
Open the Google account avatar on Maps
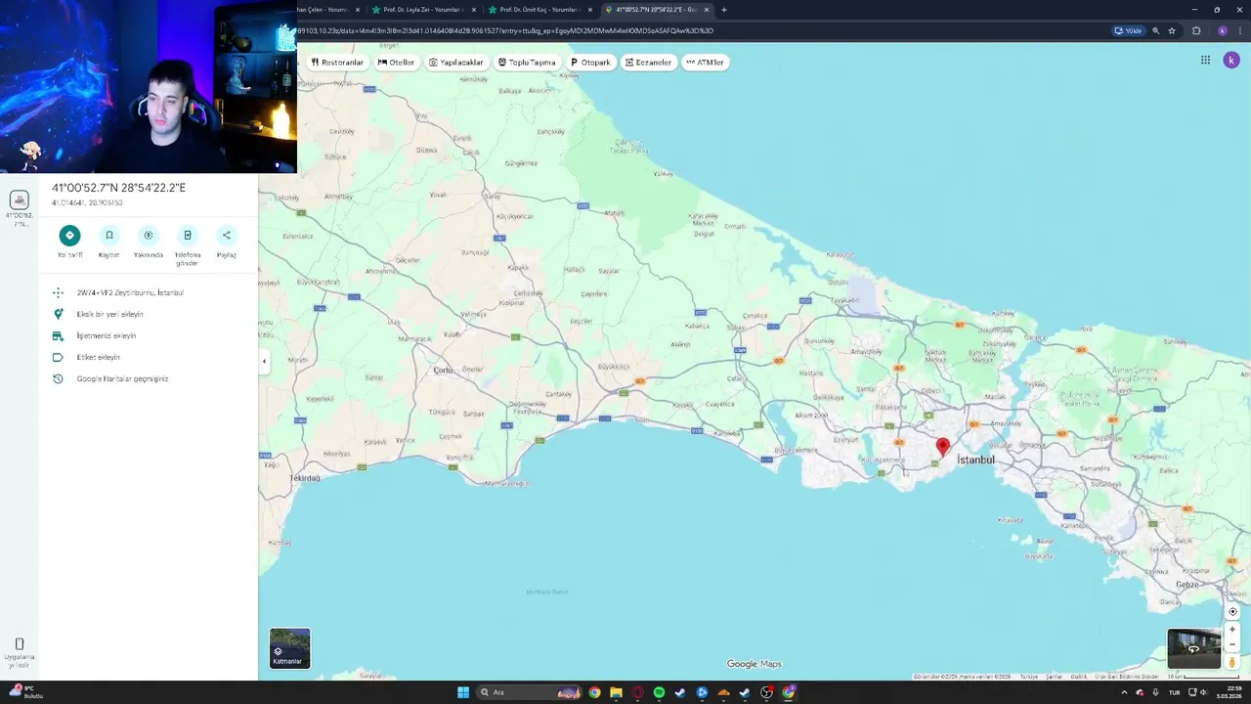click(x=1231, y=60)
